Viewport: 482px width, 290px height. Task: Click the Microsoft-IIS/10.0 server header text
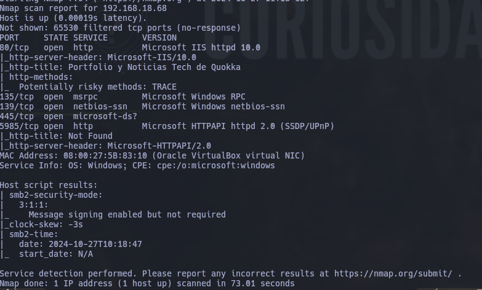pos(152,57)
